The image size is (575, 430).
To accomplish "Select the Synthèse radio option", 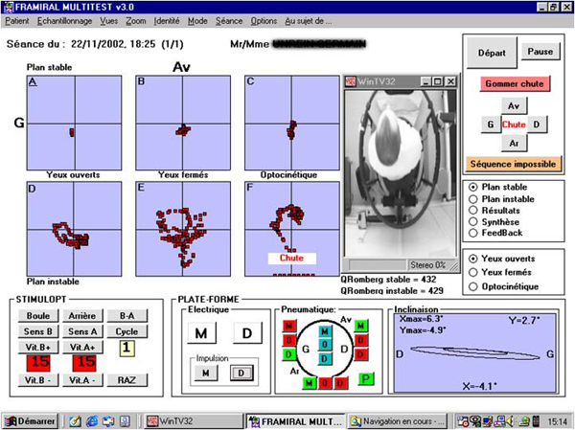I will pyautogui.click(x=473, y=220).
